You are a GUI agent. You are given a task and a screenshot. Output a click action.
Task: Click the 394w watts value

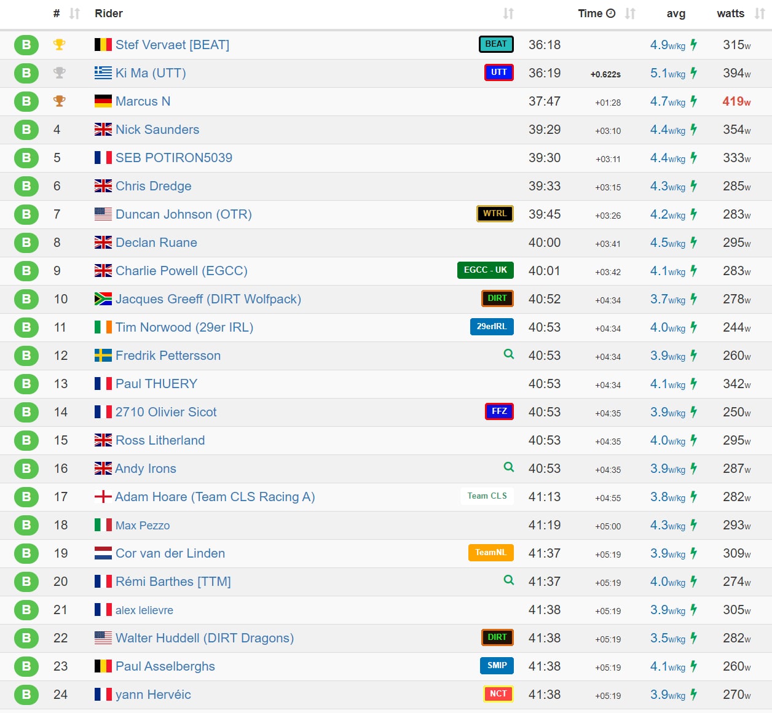pos(737,73)
